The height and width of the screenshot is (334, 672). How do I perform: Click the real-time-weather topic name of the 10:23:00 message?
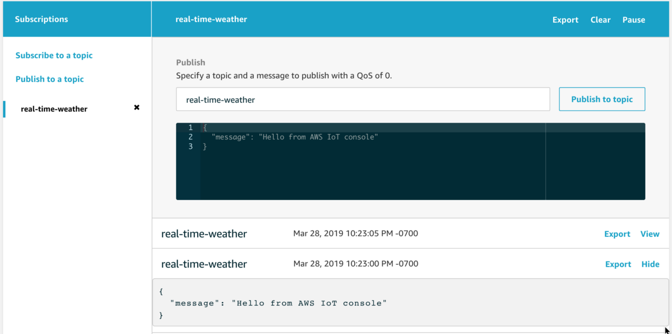point(204,264)
